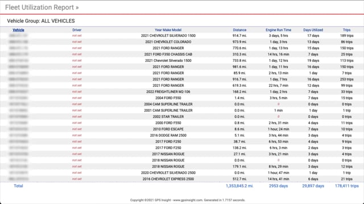This screenshot has width=364, height=204.
Task: Sort by the Vehicle column header
Action: [18, 30]
